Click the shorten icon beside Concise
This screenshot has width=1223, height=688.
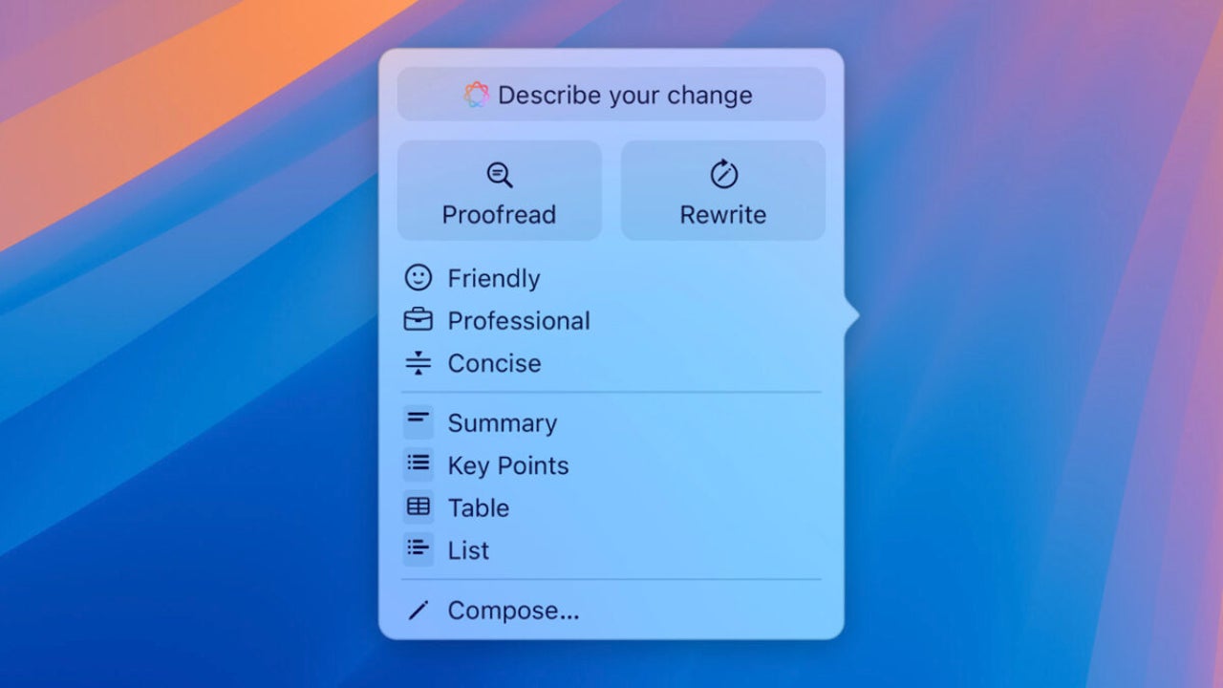click(418, 363)
